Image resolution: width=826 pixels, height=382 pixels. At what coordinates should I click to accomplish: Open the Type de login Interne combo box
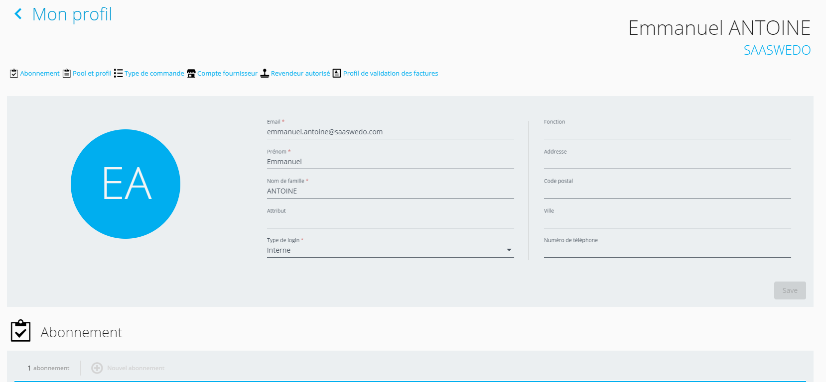(x=391, y=250)
